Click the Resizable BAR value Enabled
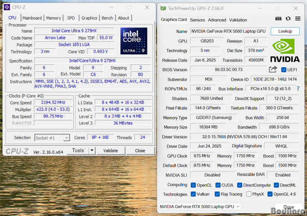 283,175
